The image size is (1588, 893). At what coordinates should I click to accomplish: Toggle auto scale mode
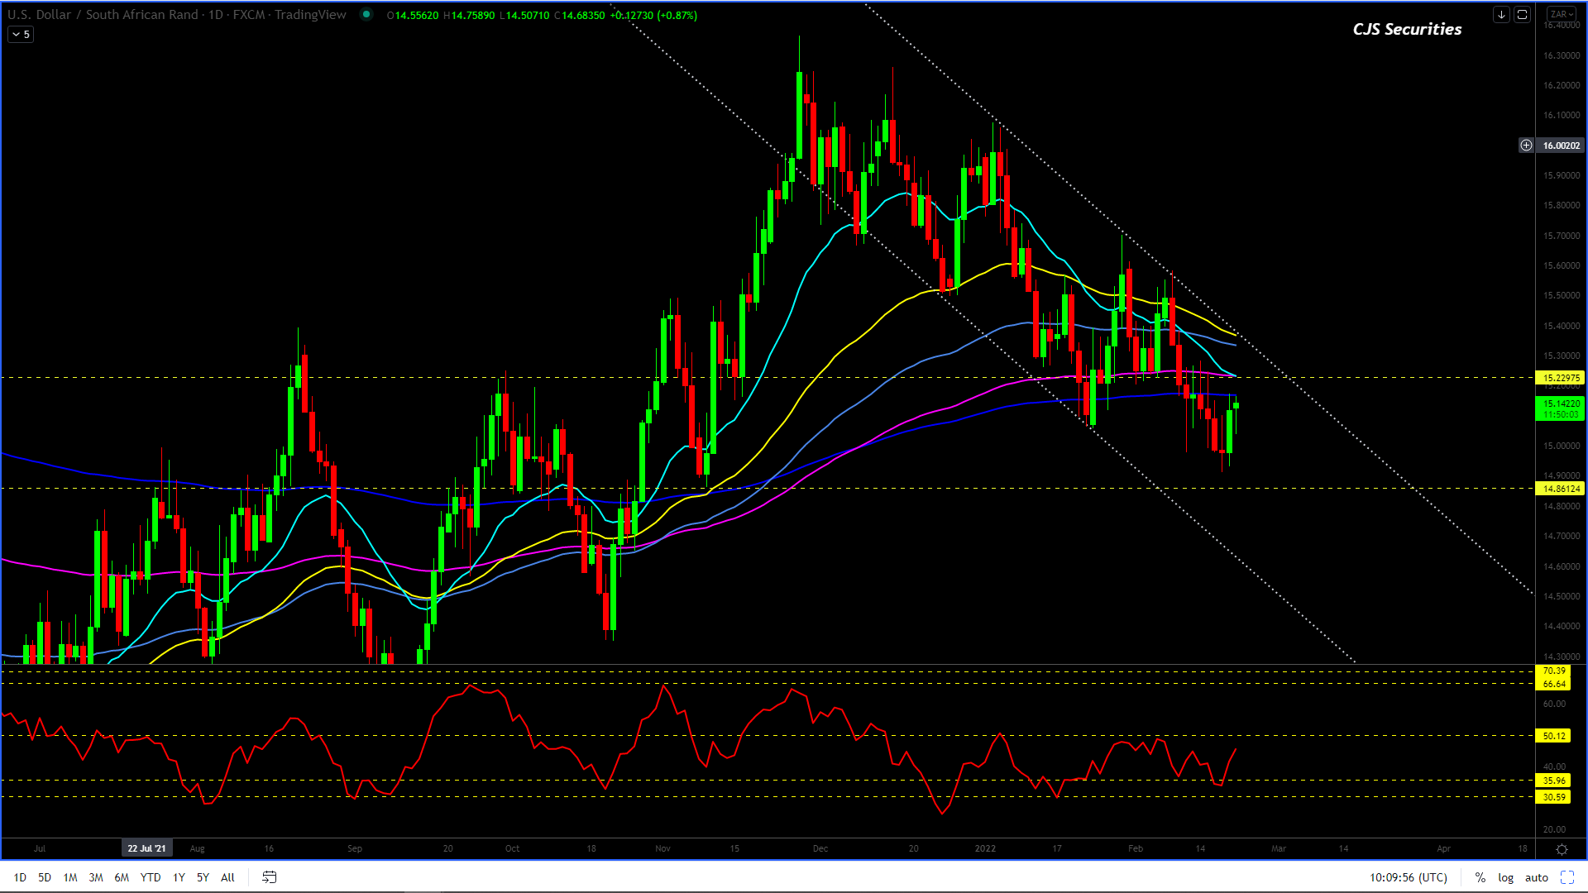(1536, 877)
